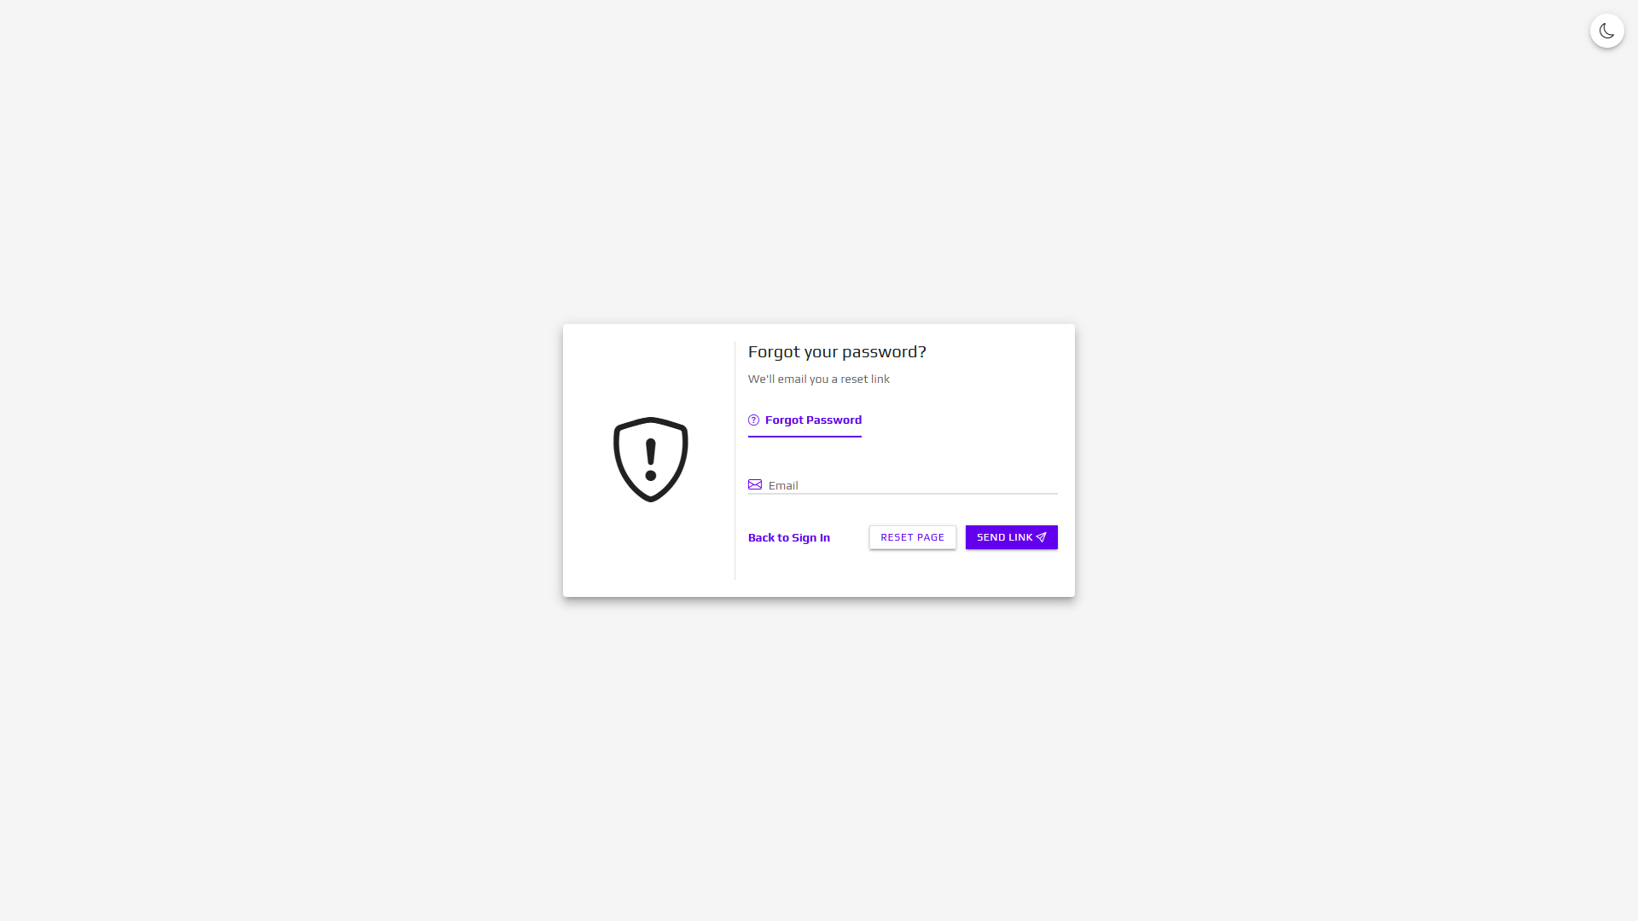This screenshot has width=1638, height=921.
Task: Click the "RESET PAGE" text label
Action: click(x=913, y=537)
